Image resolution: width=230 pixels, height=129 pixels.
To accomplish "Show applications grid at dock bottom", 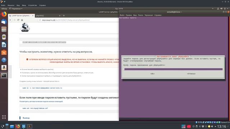I will (4, 117).
